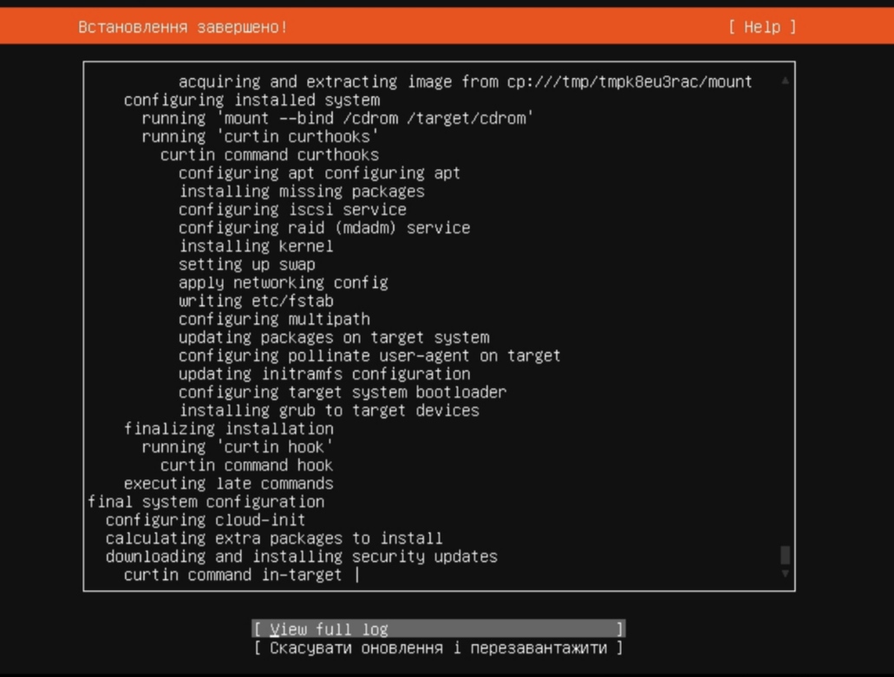Click line "running 'curtin hook'"
The height and width of the screenshot is (677, 894).
238,446
